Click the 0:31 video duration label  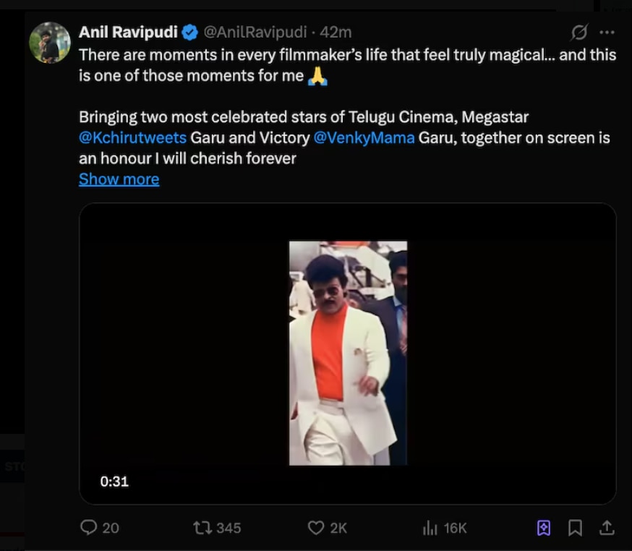tap(114, 481)
